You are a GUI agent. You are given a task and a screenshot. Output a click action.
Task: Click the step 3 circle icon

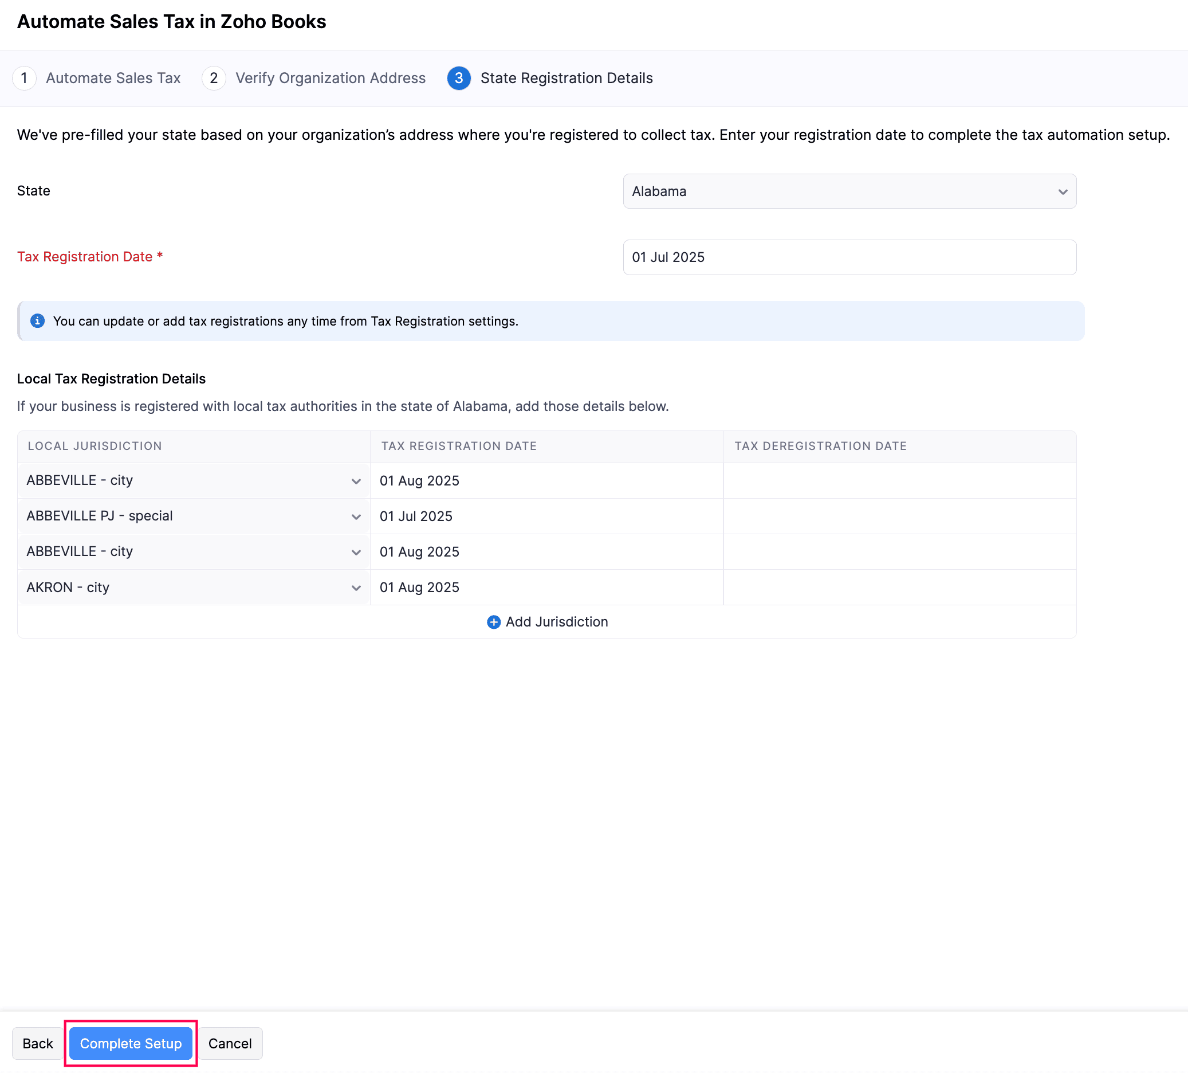coord(458,79)
